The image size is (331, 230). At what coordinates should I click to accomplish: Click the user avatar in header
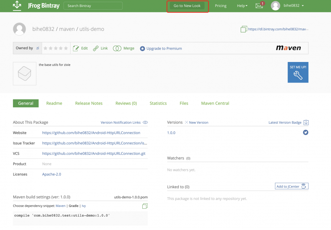pyautogui.click(x=275, y=6)
